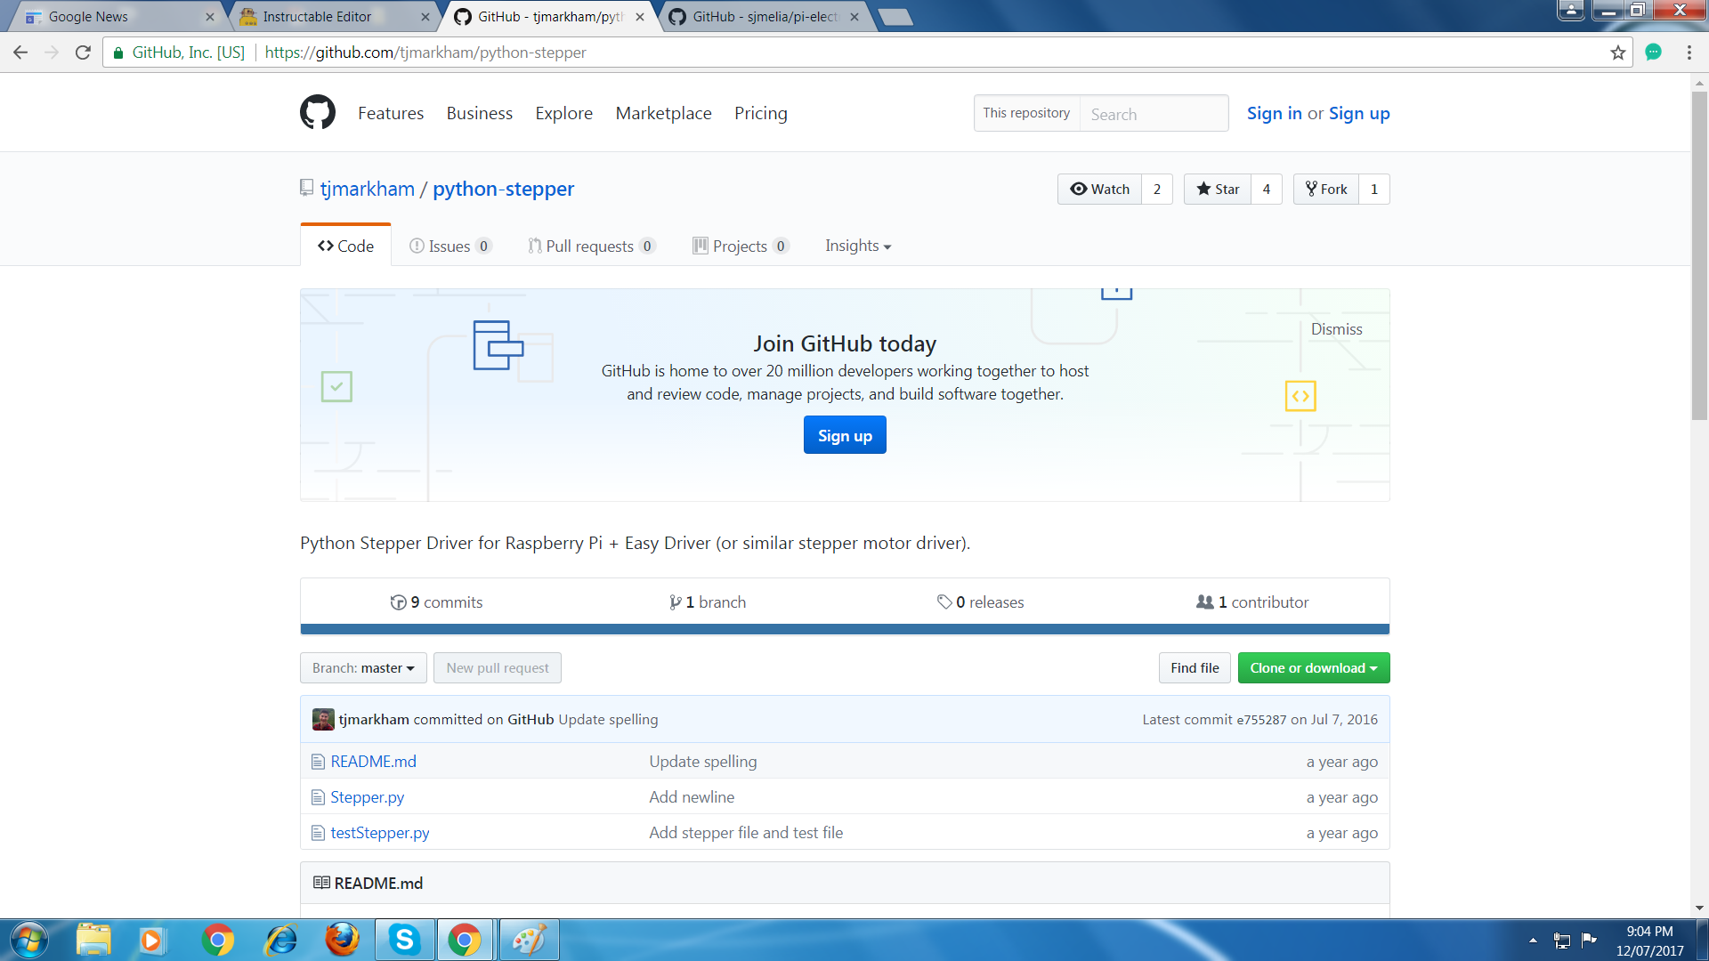Bookmark the page with the star icon

1617,52
